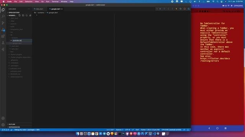Open the Explorer view in activity bar
The image size is (245, 137).
3,10
